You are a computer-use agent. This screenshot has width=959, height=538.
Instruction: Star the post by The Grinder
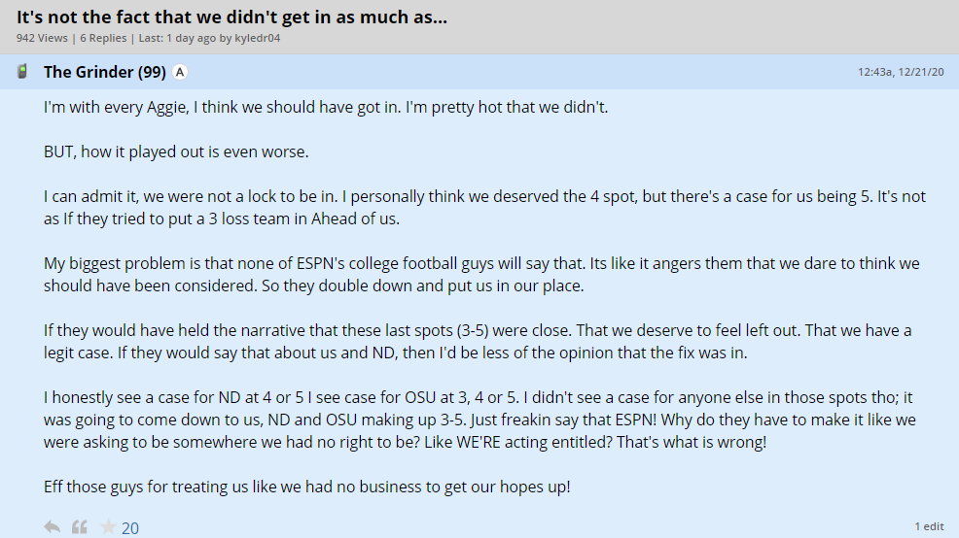pos(108,527)
